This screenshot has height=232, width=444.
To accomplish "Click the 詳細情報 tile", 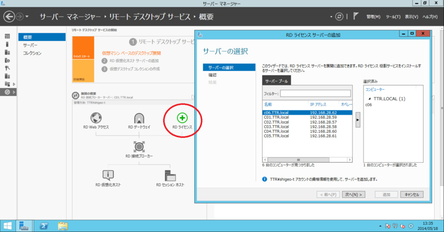I will point(83,71).
